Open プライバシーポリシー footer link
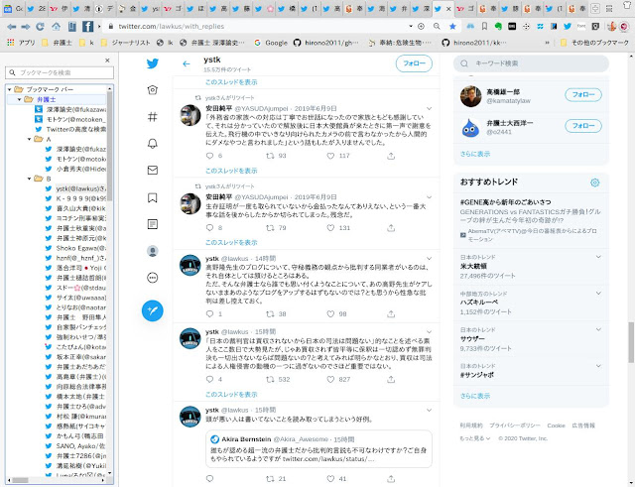 click(515, 426)
